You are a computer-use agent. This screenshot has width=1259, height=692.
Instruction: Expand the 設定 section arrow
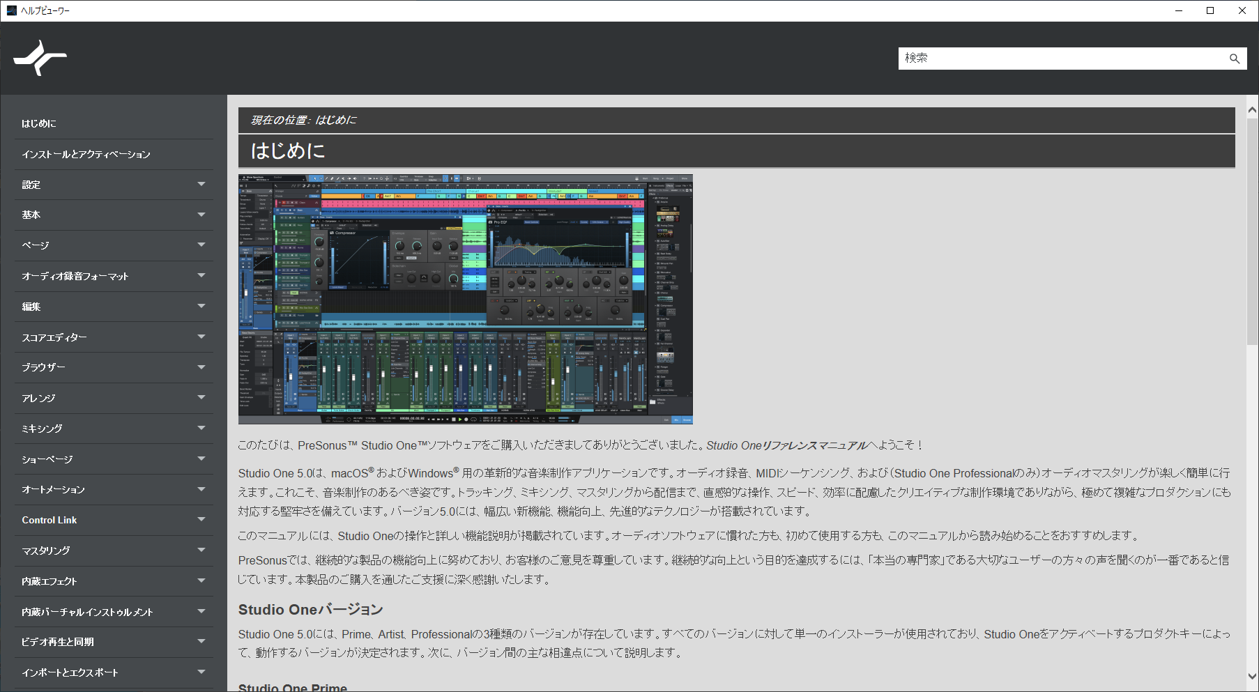click(x=201, y=184)
